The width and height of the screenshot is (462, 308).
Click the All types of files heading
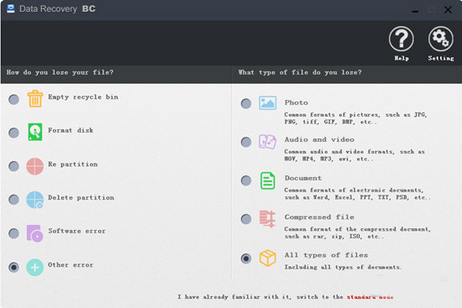click(x=326, y=255)
